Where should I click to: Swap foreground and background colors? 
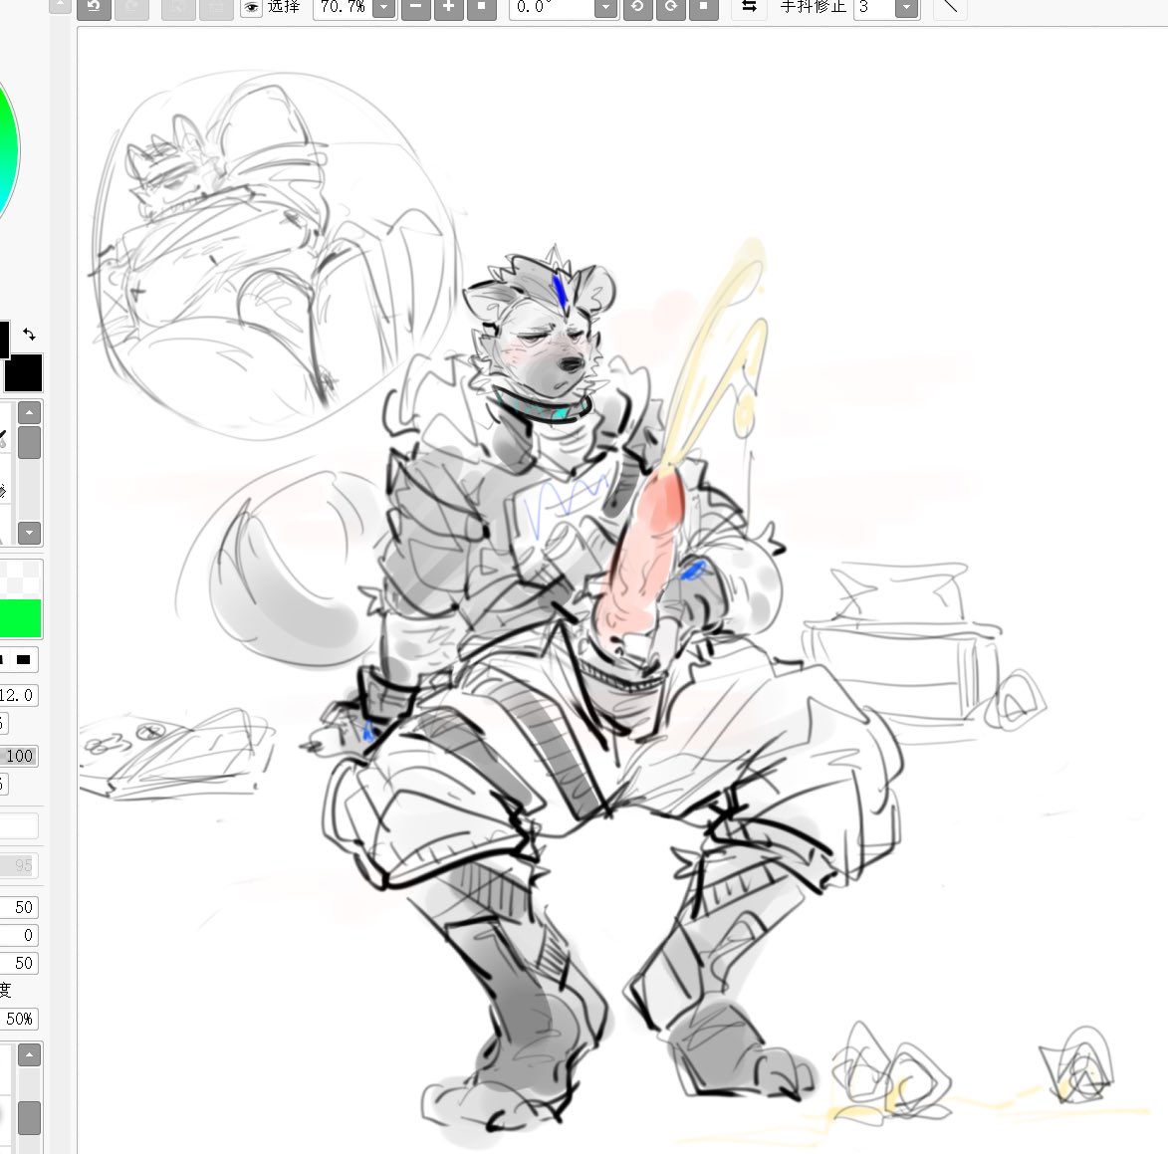(29, 335)
